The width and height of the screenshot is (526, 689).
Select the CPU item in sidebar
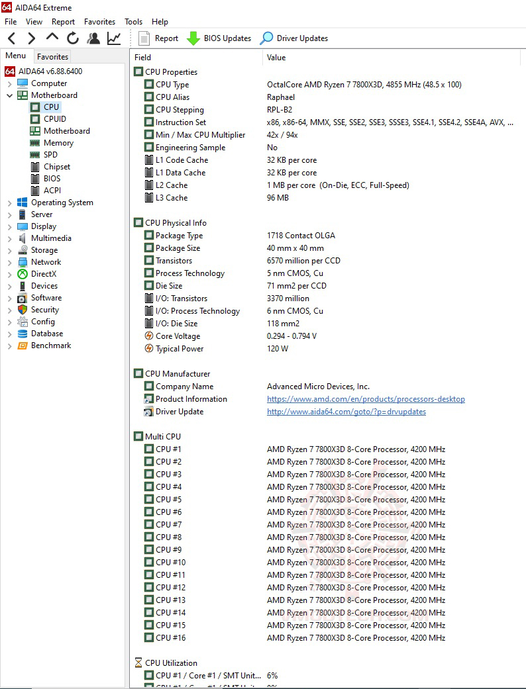44,107
